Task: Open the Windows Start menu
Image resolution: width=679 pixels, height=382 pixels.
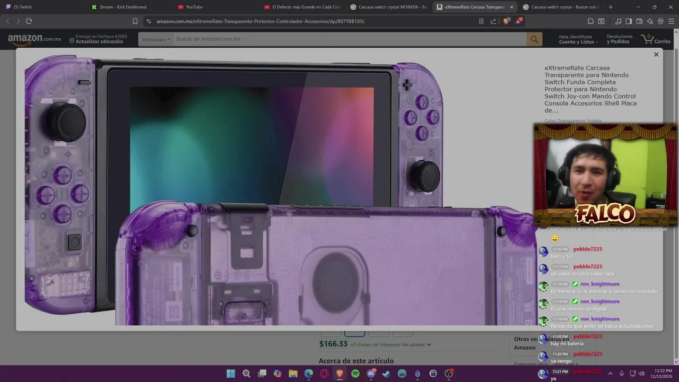Action: point(231,374)
